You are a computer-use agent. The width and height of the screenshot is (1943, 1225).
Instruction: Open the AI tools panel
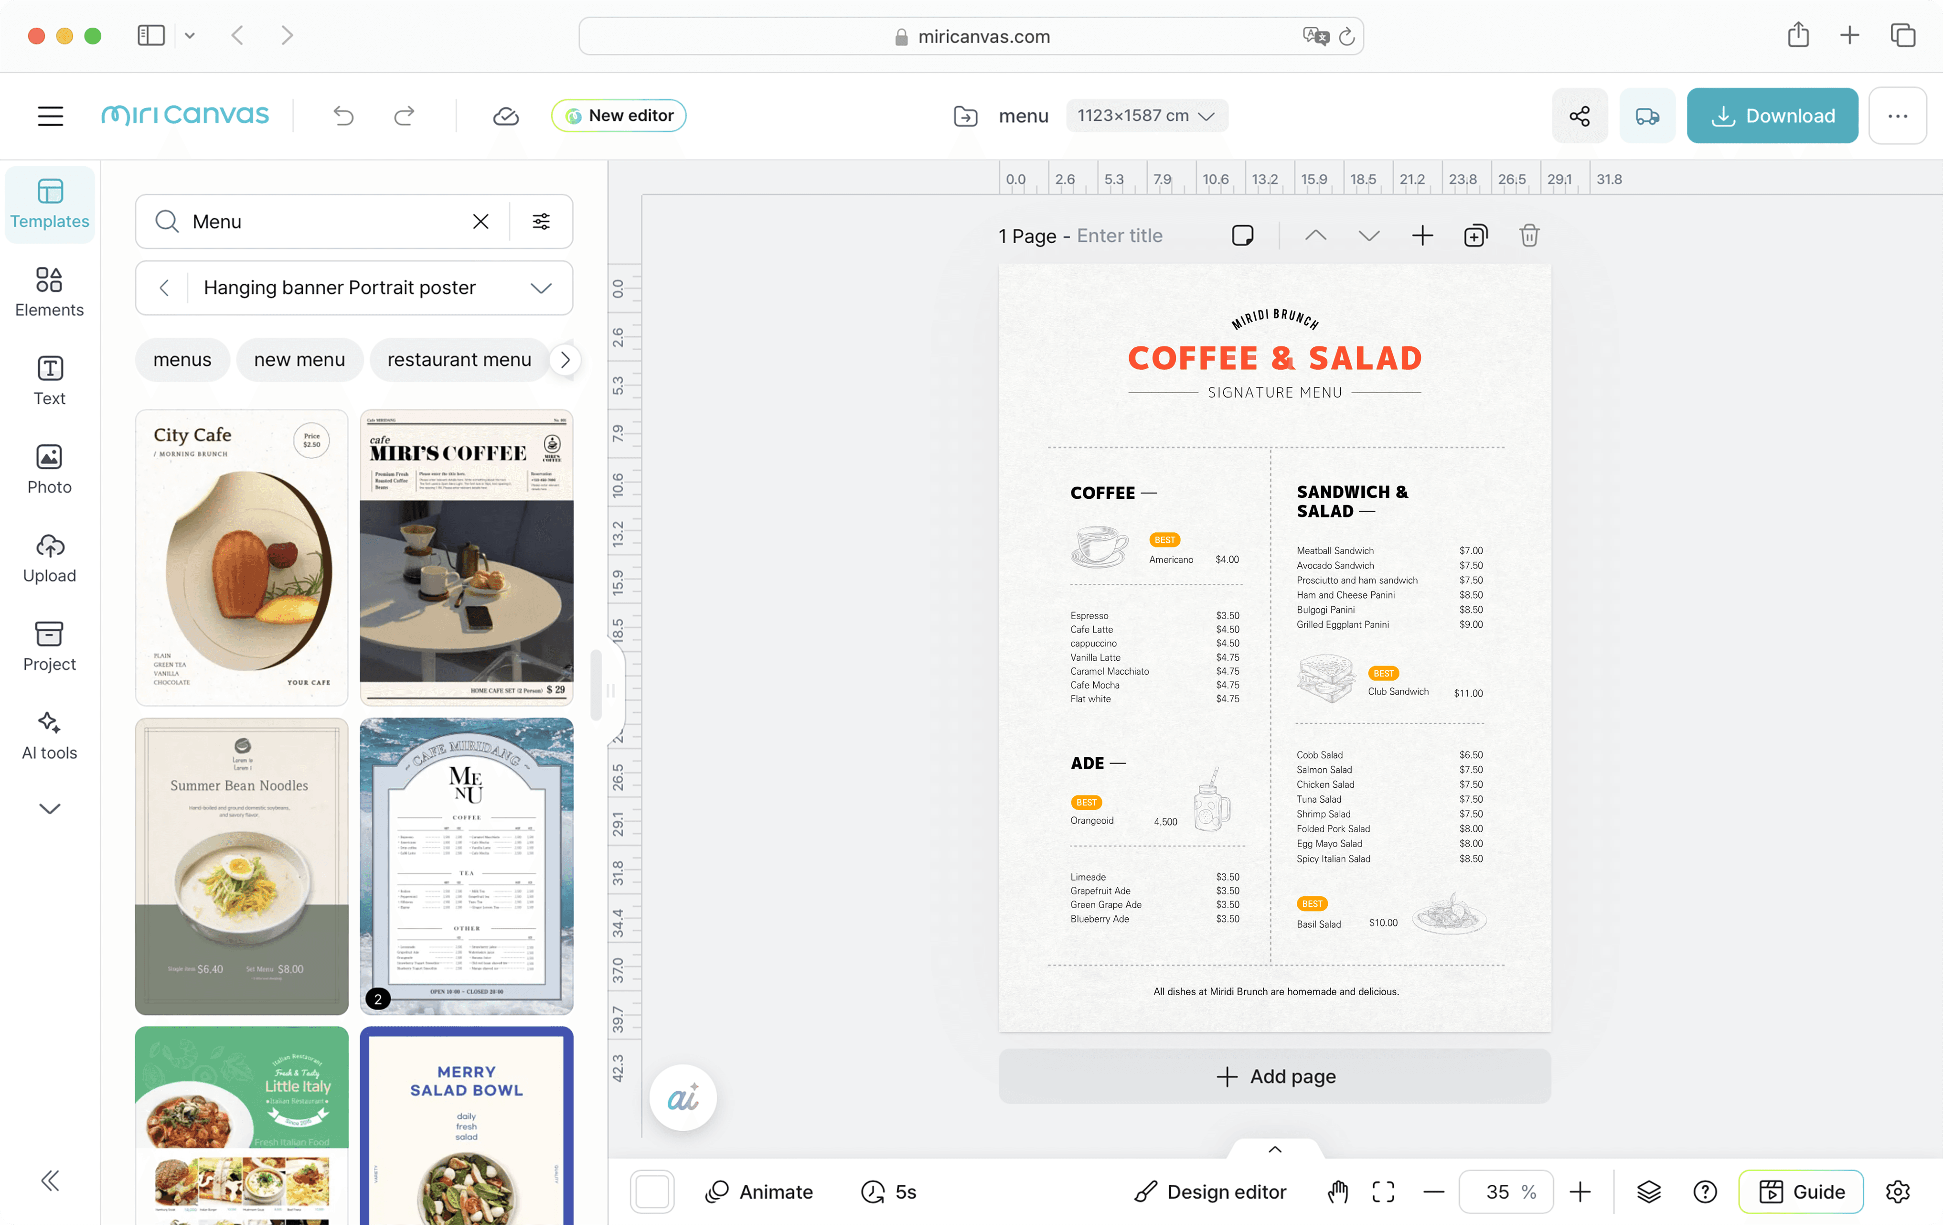coord(49,734)
